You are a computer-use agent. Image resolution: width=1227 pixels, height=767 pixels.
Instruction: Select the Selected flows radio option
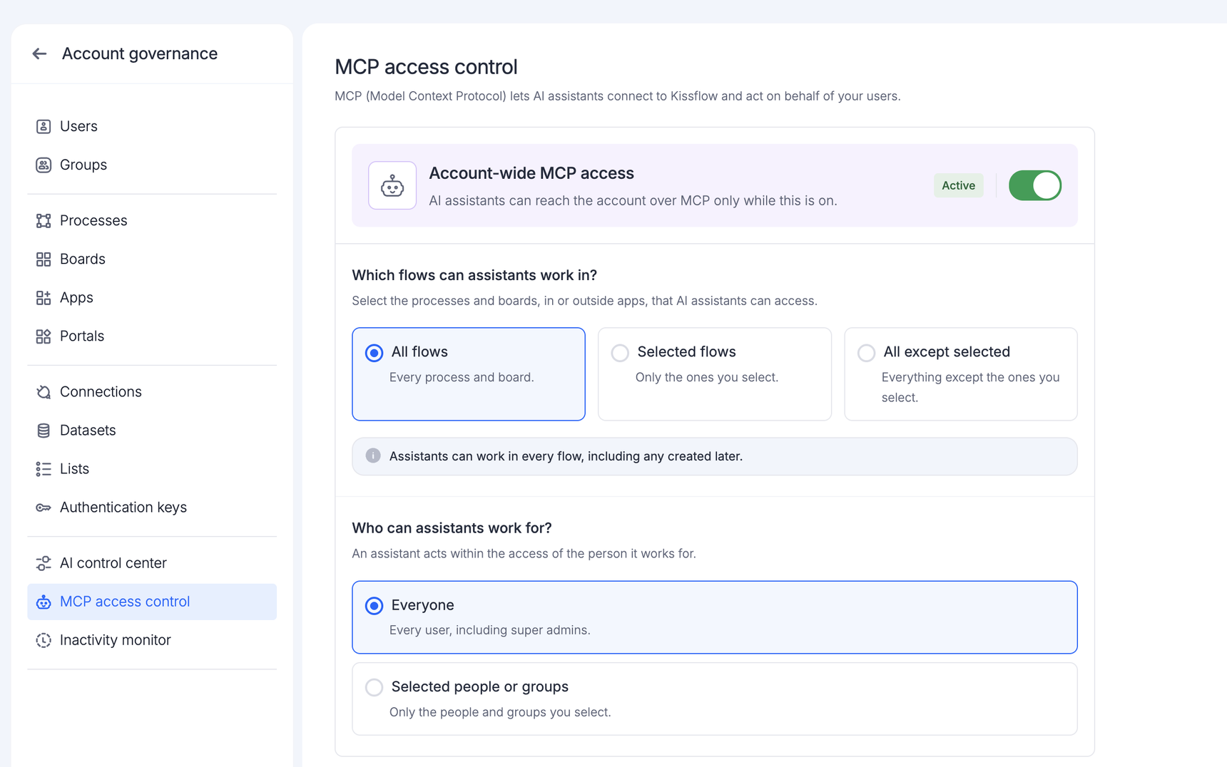pos(620,352)
